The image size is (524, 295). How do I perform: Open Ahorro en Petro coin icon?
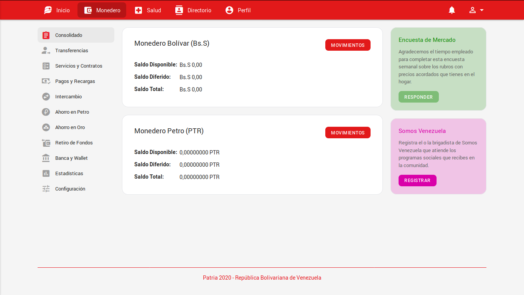46,112
